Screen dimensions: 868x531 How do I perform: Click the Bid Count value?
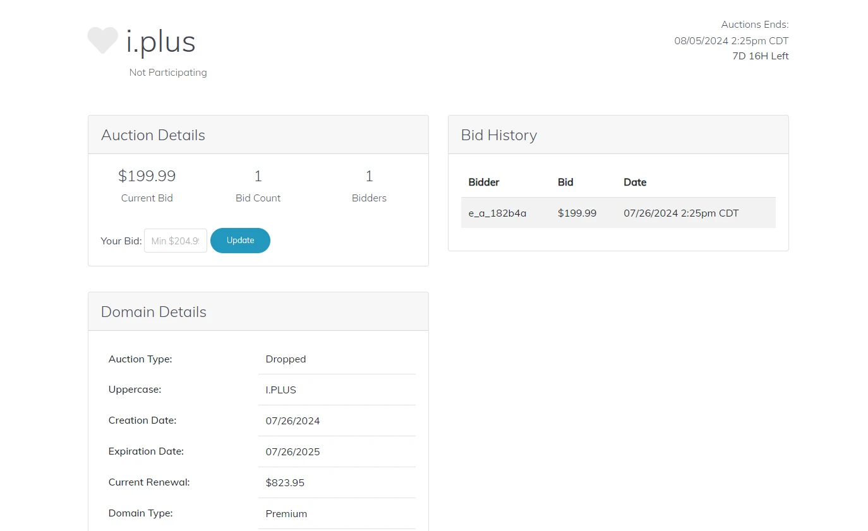(x=258, y=176)
